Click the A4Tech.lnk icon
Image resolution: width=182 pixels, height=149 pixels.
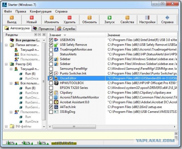click(56, 107)
